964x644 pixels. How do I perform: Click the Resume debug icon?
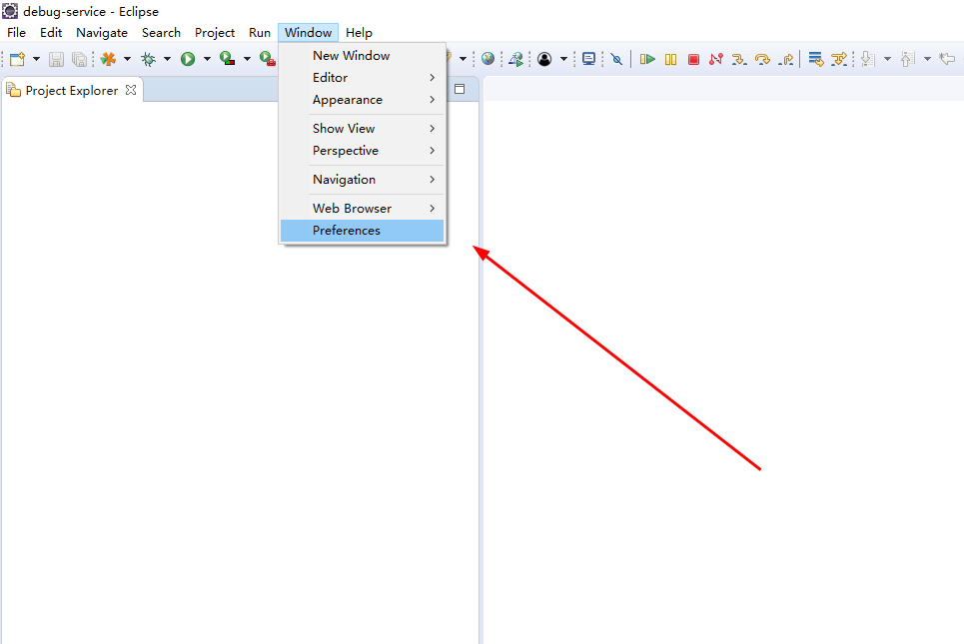(x=647, y=59)
